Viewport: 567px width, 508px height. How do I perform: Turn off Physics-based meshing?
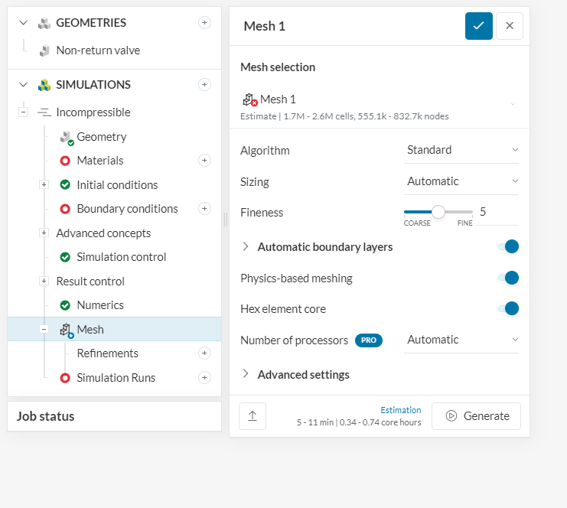[509, 278]
